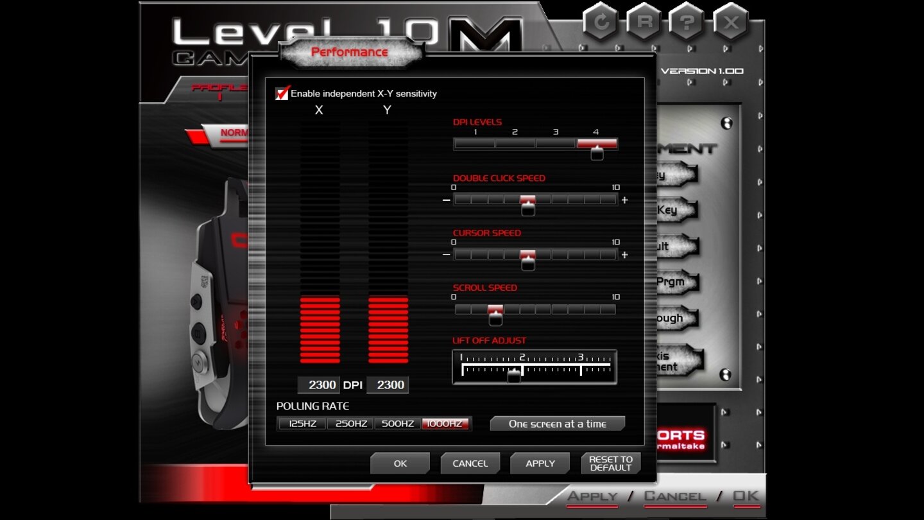The width and height of the screenshot is (924, 520).
Task: Click the Lift Off Adjust slider handle
Action: [x=514, y=376]
